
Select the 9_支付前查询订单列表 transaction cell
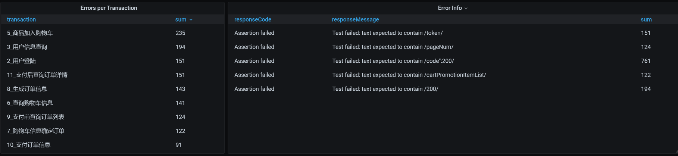tap(35, 117)
